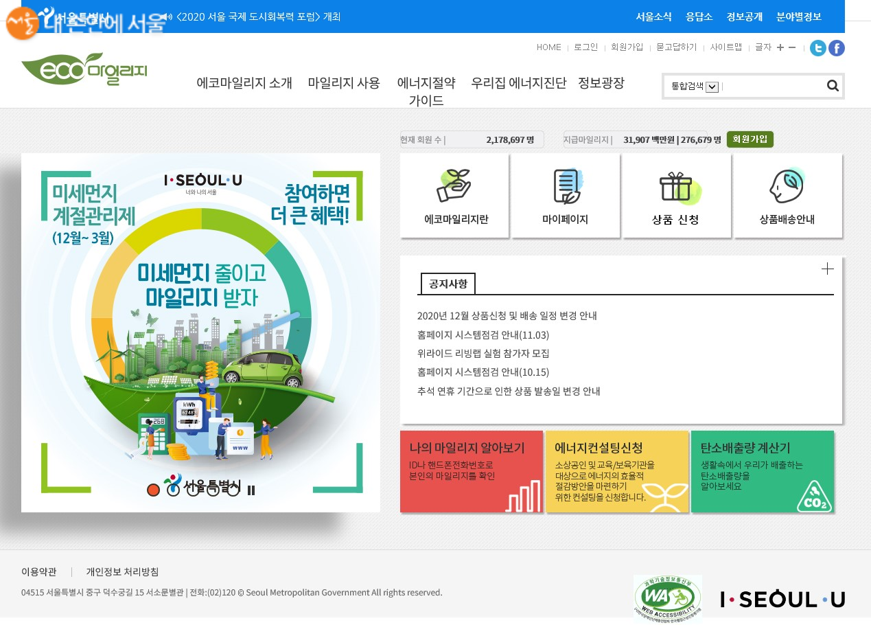Open the 2020년 12월 상품신청 notice
Screen dimensions: 871x625
tap(507, 316)
